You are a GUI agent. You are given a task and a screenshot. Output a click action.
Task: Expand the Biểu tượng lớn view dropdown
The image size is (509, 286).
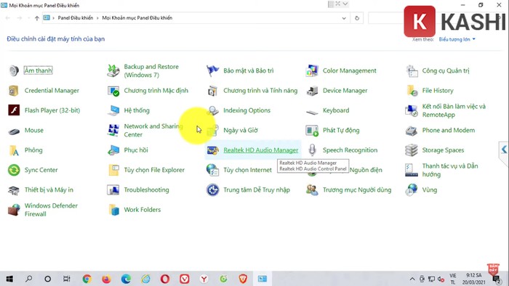[x=457, y=39]
